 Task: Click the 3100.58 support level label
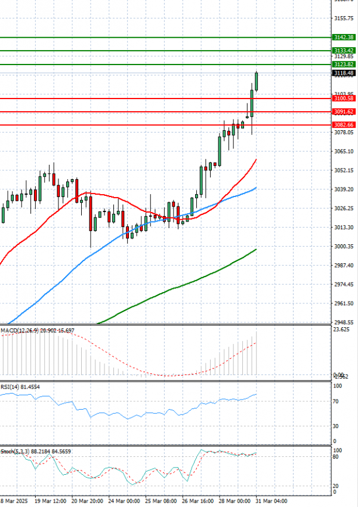pos(344,99)
